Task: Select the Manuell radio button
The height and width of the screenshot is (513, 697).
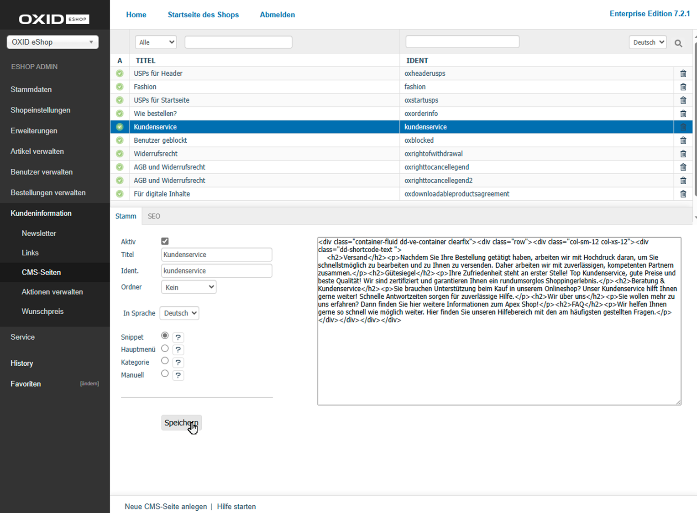Action: click(165, 374)
